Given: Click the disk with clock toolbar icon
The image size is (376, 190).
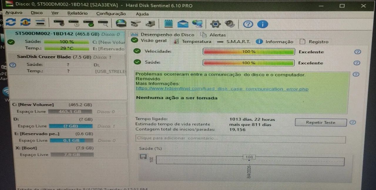Looking at the screenshot, I should click(x=74, y=23).
